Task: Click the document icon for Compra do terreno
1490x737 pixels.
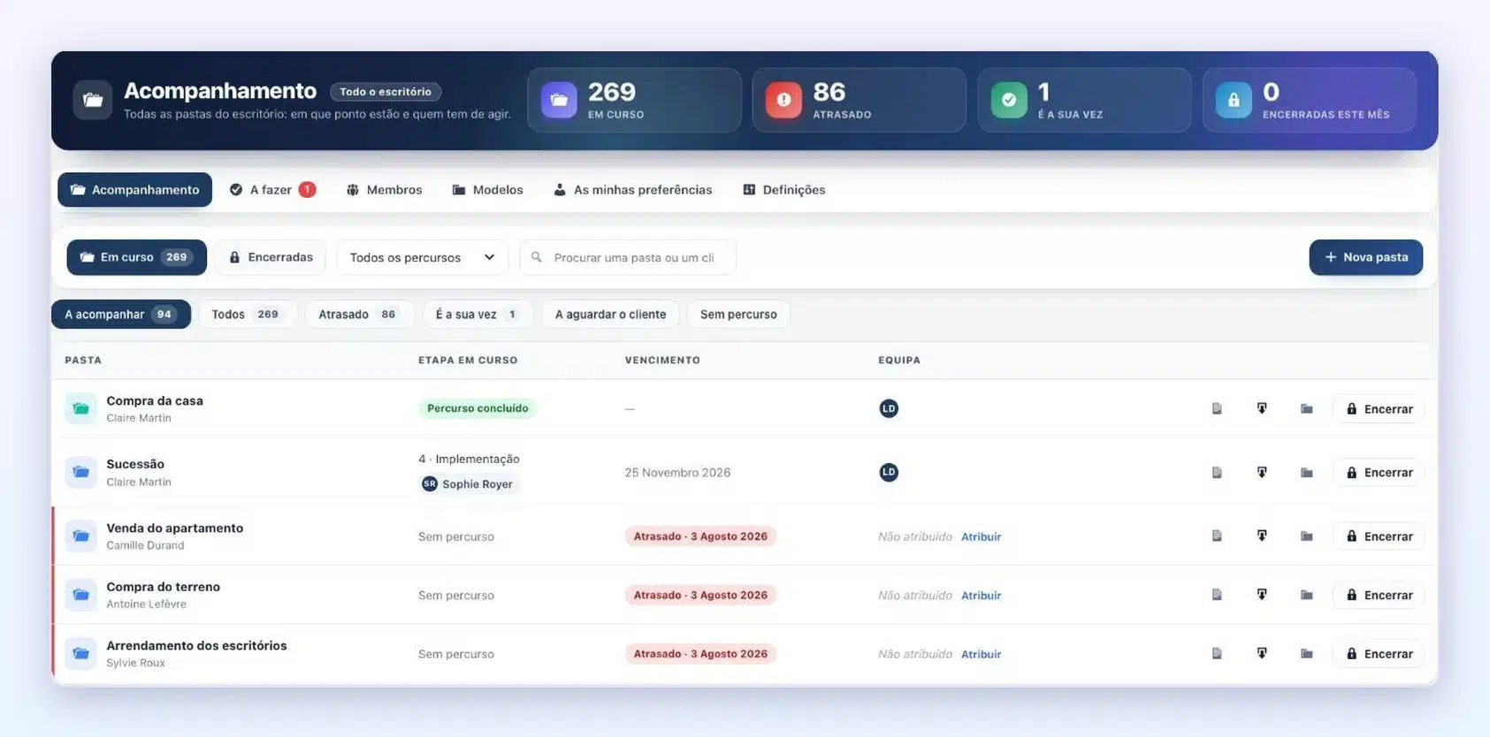Action: tap(1217, 595)
